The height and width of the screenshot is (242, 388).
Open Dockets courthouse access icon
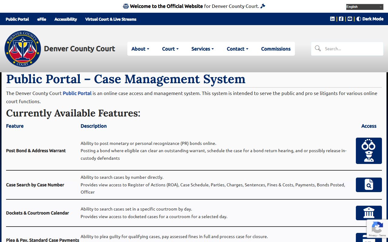pyautogui.click(x=369, y=213)
